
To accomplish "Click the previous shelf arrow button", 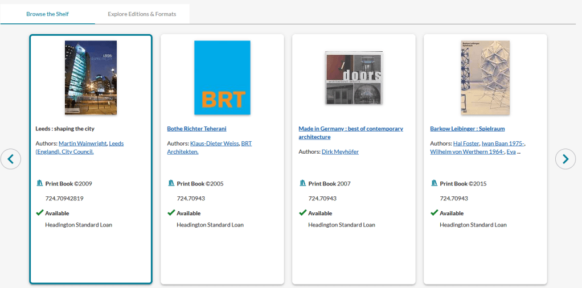I will pos(11,159).
